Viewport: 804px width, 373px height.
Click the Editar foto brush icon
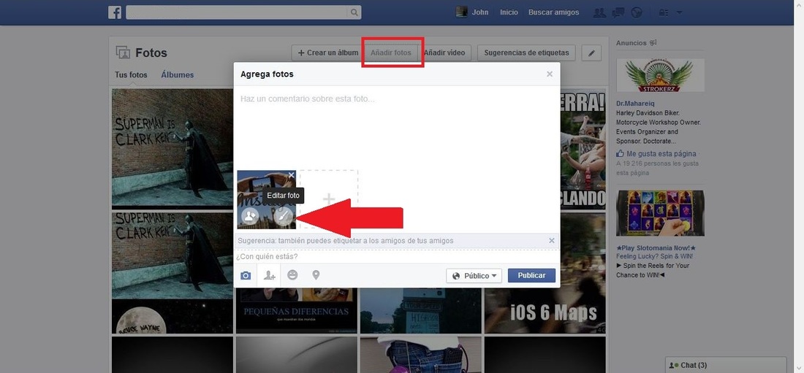(283, 217)
